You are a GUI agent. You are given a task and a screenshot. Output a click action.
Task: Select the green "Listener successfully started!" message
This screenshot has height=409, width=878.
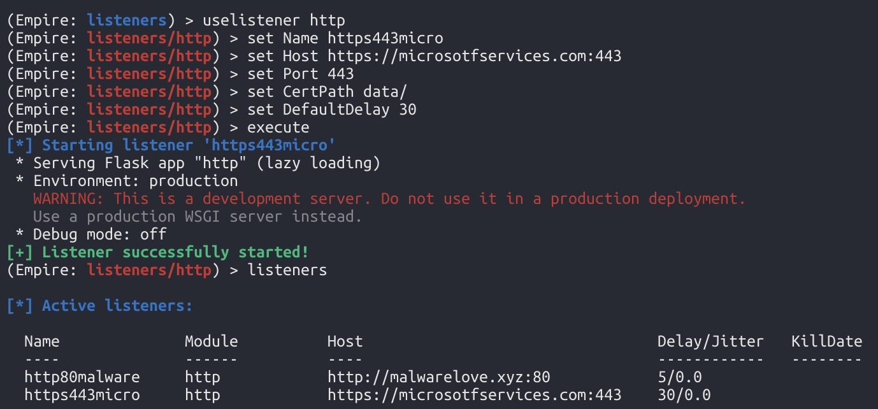tap(159, 252)
